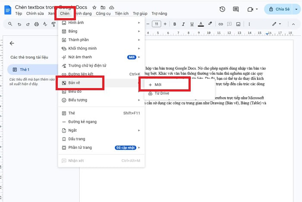Open the Công cụ menu
The width and height of the screenshot is (302, 202).
[103, 13]
